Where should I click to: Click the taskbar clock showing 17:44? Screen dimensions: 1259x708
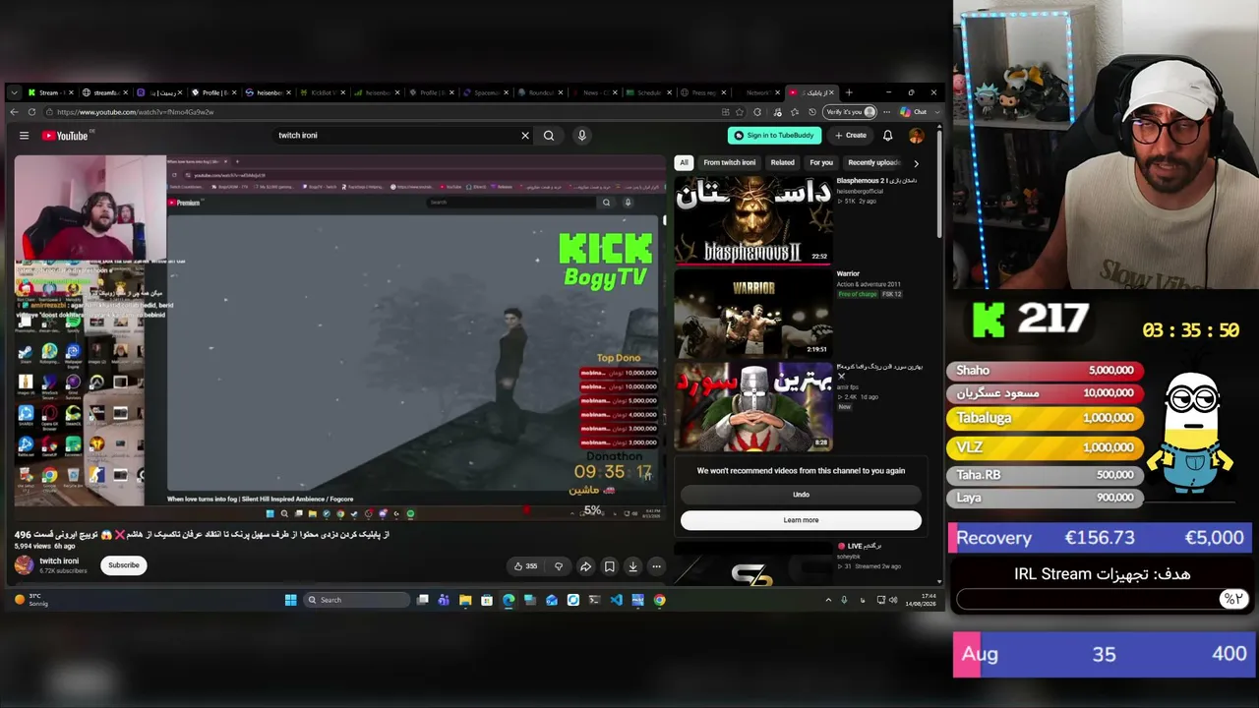click(x=920, y=600)
